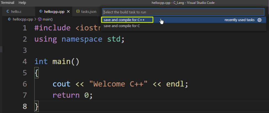
Task: Switch to the hellocpp.cpp tab
Action: (x=54, y=12)
